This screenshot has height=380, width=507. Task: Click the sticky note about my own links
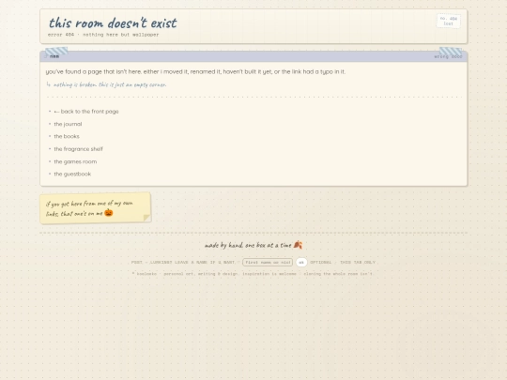(96, 208)
